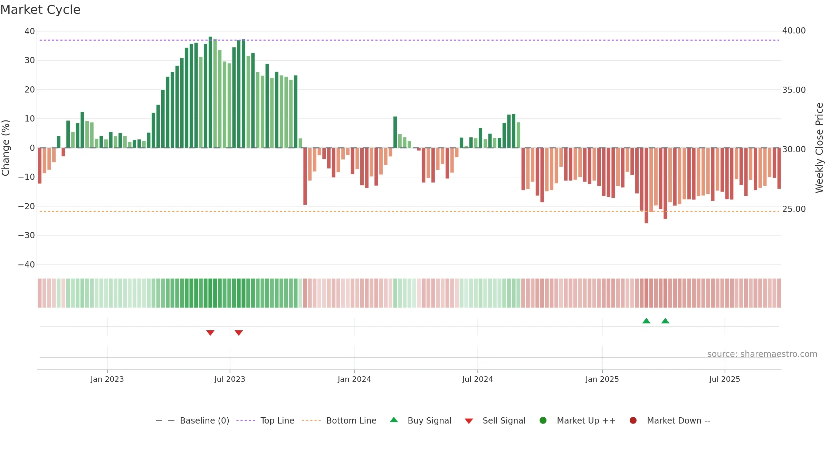Toggle the Buy Signal legend label
Viewport: 829px width, 466px height.
(x=429, y=420)
